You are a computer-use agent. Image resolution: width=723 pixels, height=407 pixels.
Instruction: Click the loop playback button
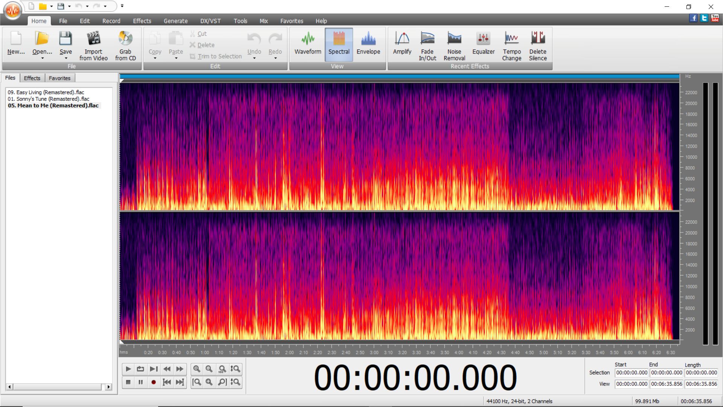coord(140,369)
